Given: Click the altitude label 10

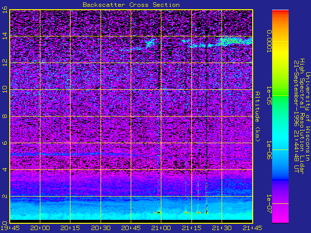Looking at the screenshot, I should [x=5, y=89].
